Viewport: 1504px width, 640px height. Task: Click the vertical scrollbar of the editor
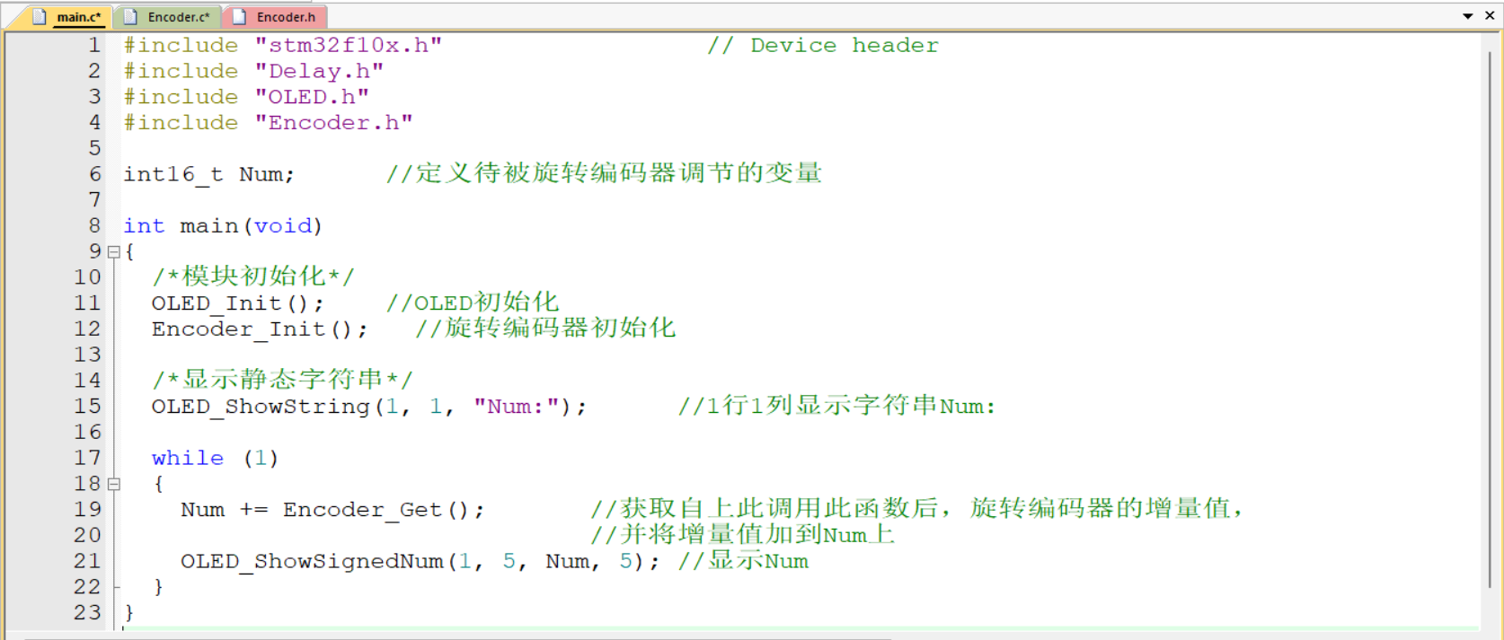[1491, 319]
